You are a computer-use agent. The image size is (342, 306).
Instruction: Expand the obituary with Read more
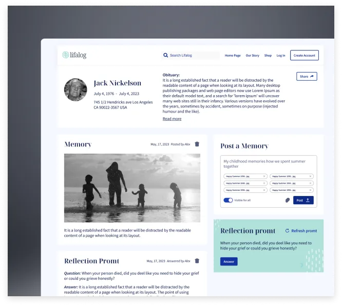(x=172, y=119)
